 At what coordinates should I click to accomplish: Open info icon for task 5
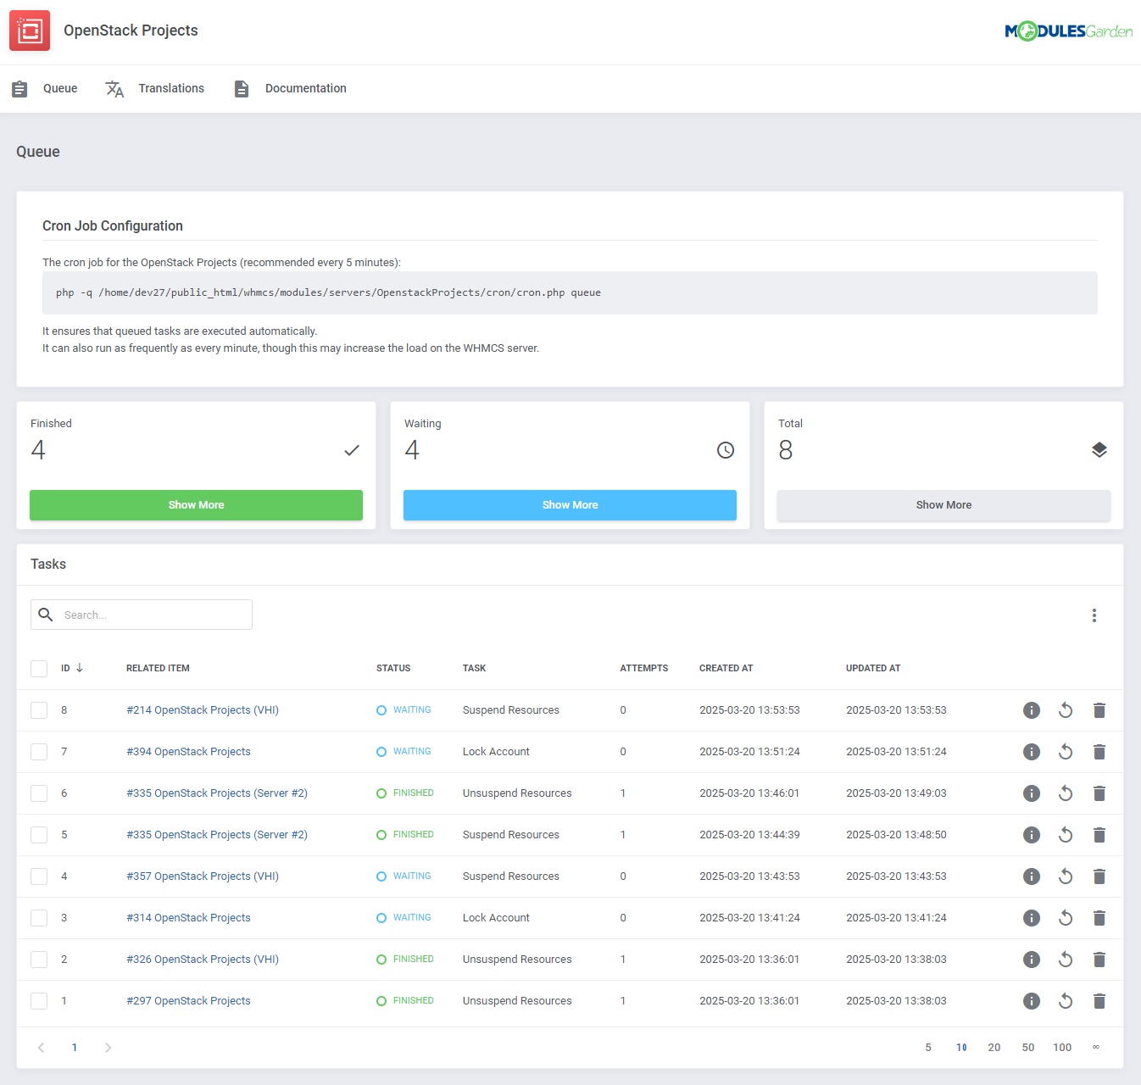click(1032, 835)
